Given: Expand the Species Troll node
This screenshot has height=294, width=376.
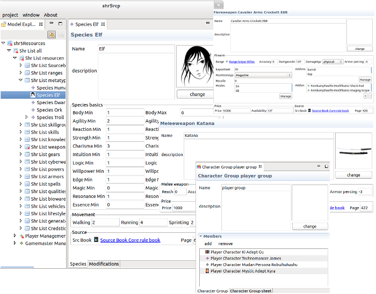Looking at the screenshot, I should pyautogui.click(x=26, y=117).
